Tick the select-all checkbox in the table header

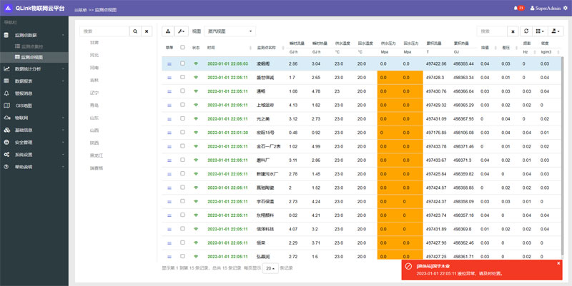[182, 48]
